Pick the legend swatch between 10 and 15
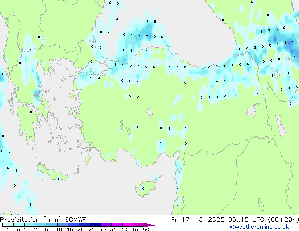 coord(63,225)
